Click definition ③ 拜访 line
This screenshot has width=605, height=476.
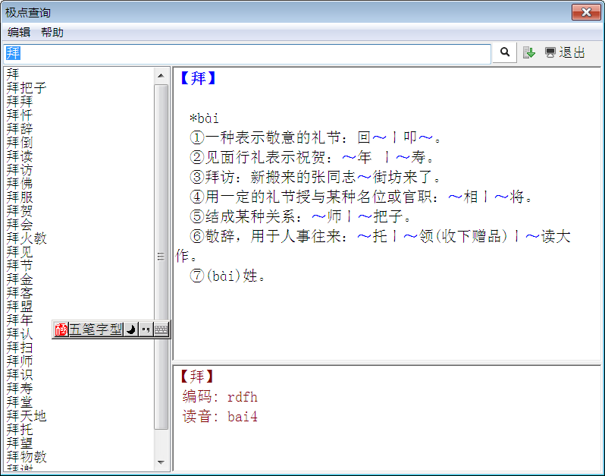tap(315, 178)
